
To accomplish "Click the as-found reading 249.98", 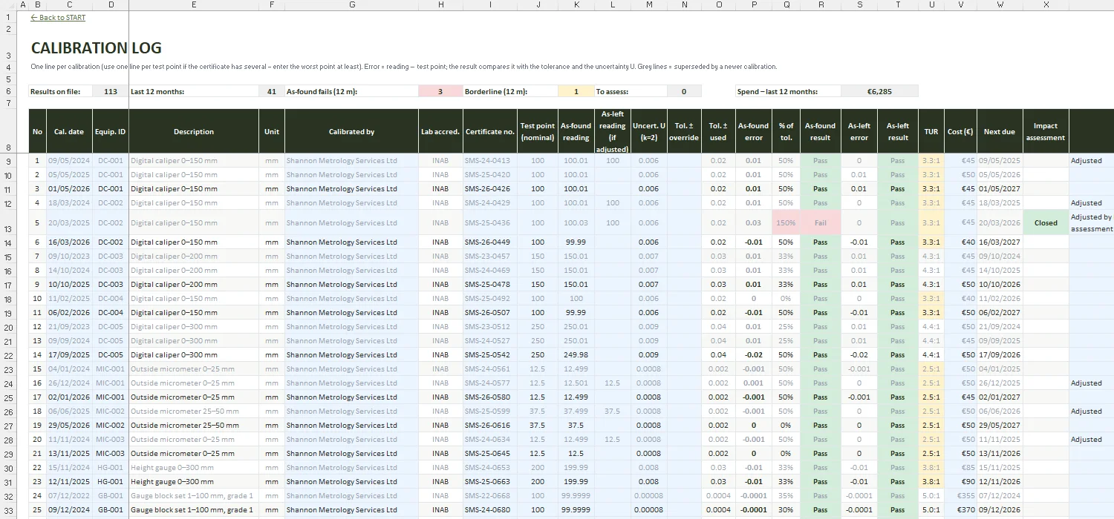I will point(576,354).
